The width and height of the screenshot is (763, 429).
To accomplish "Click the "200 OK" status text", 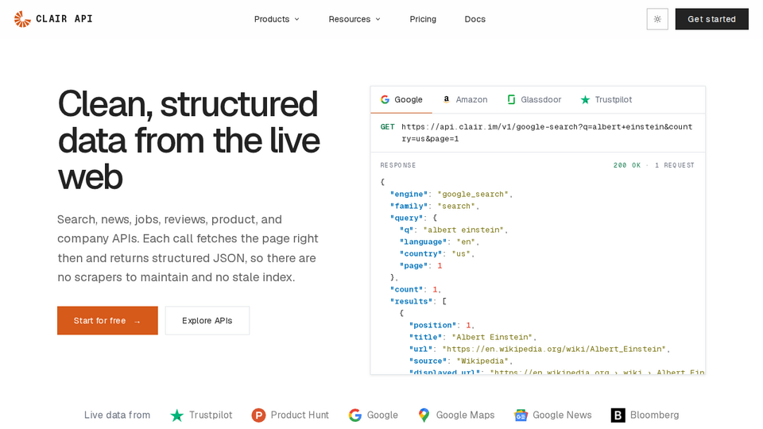I will [x=627, y=165].
